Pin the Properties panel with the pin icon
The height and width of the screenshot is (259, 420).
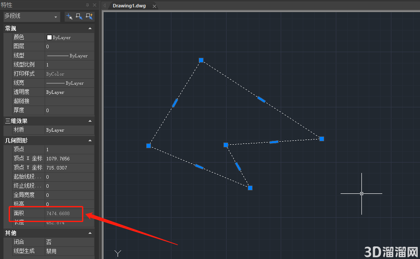tap(87, 5)
